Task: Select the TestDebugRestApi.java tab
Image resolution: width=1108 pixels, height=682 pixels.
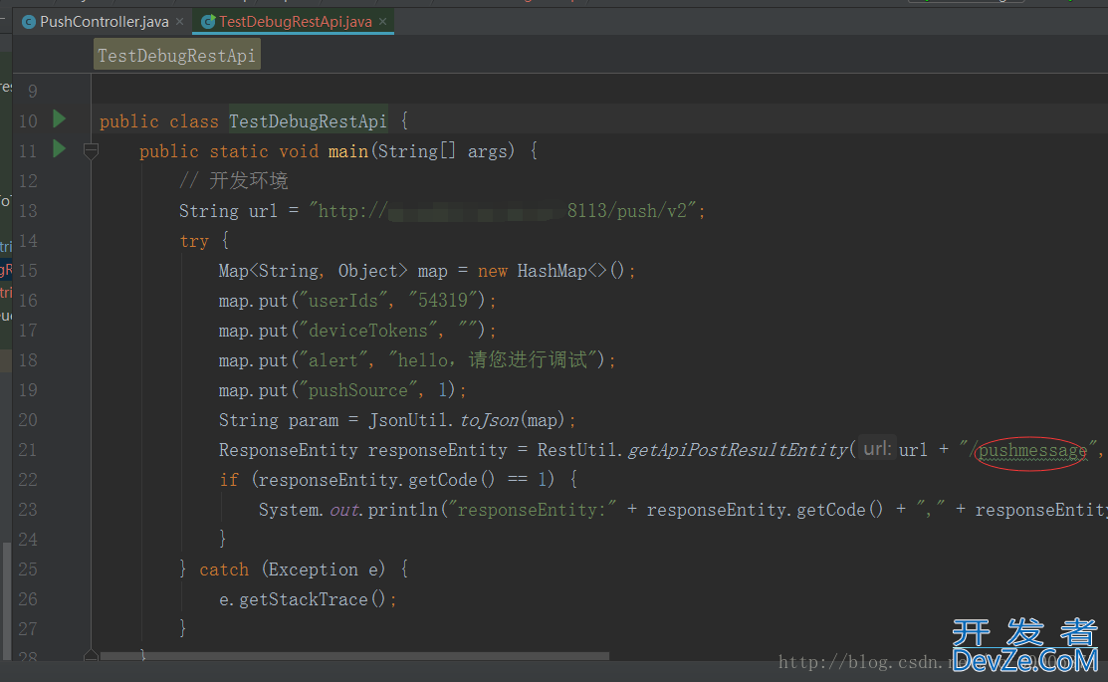Action: pyautogui.click(x=296, y=22)
